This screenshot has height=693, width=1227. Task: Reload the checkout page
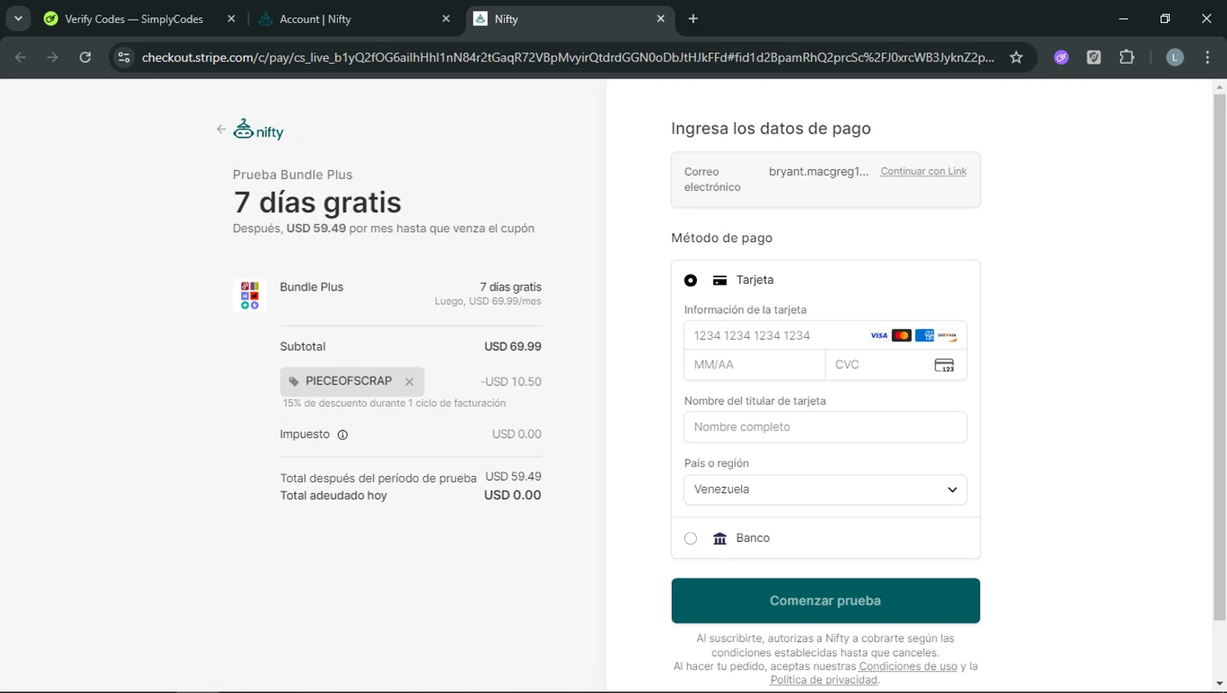pos(85,57)
